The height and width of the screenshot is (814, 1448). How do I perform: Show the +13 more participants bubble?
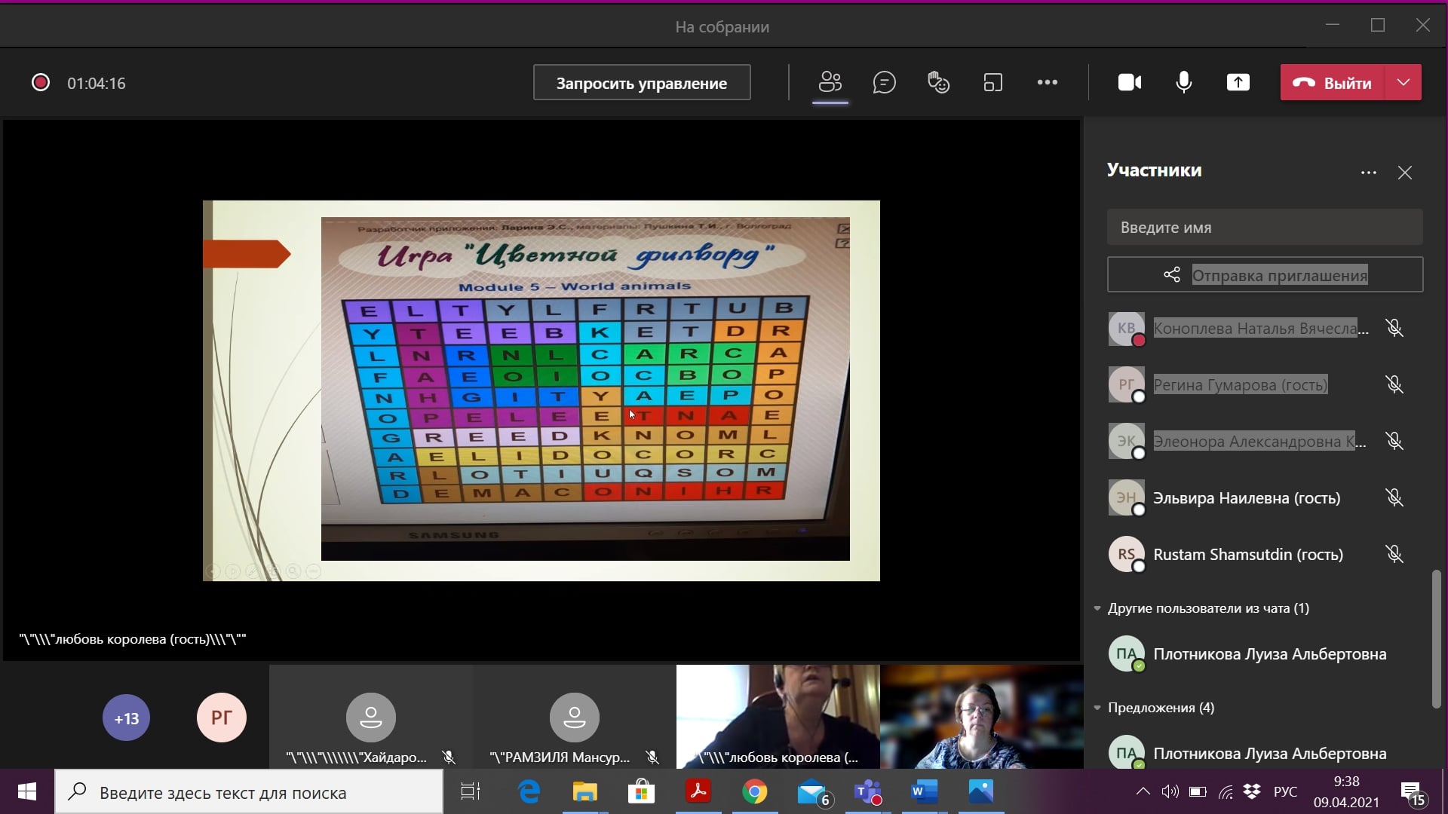pos(126,718)
